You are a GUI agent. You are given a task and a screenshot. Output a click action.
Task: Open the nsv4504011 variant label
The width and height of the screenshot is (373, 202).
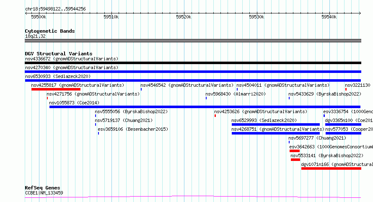coord(283,85)
